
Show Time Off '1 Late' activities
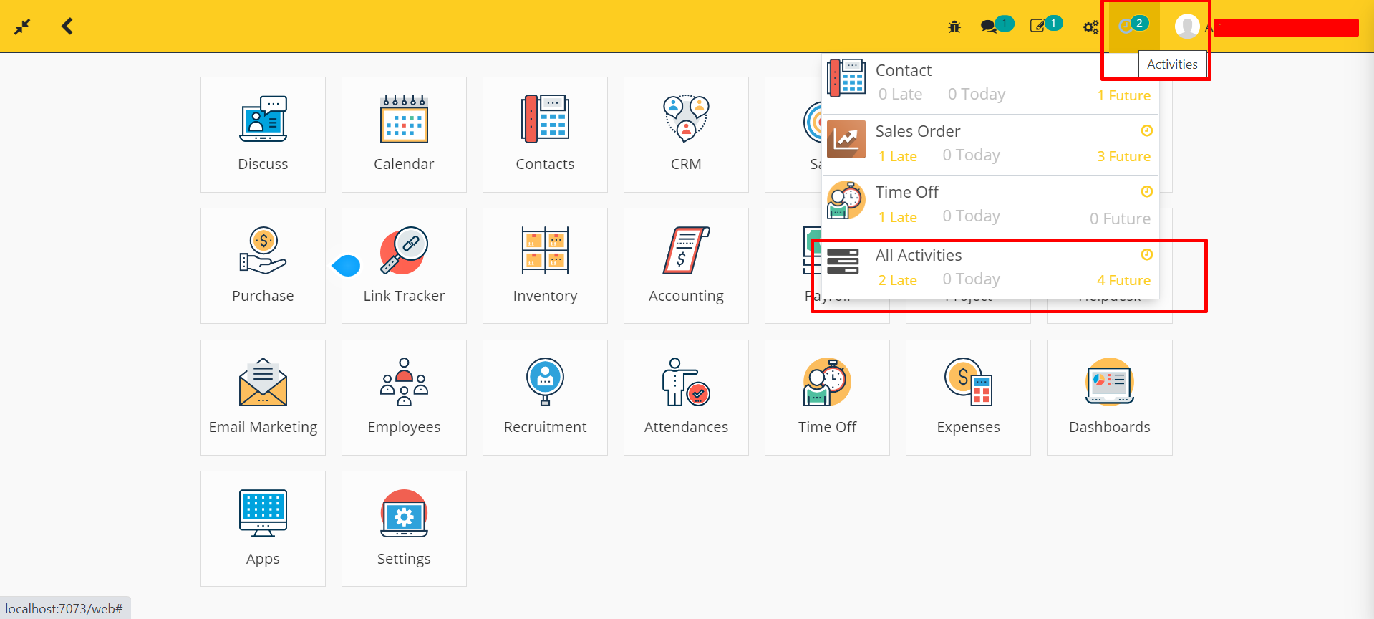[897, 217]
